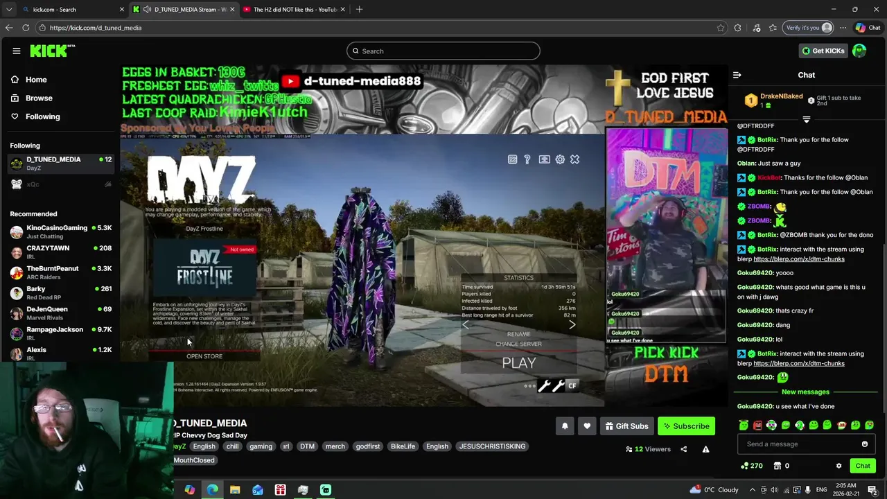Mute the D_TUNED_MEDIA tab speaker icon
The height and width of the screenshot is (499, 887).
coord(147,9)
